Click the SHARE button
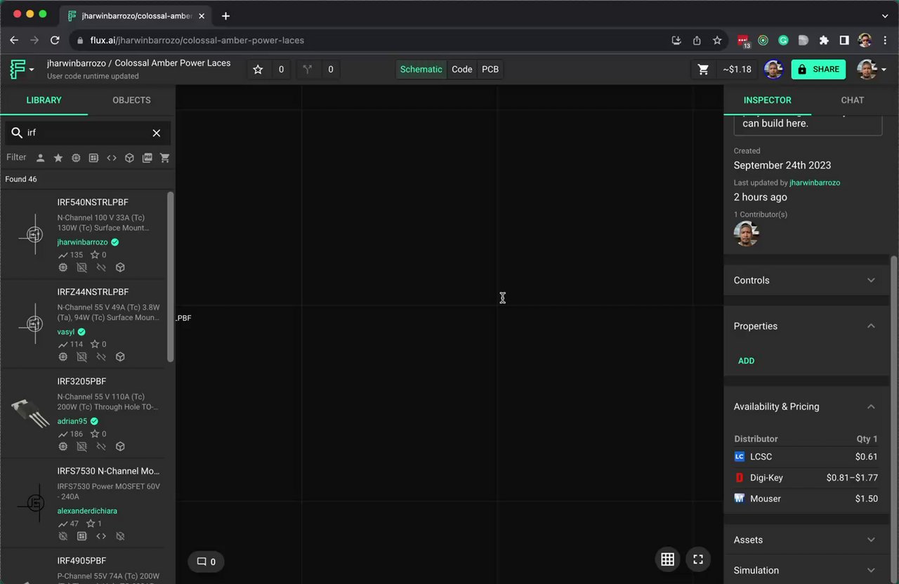Screen dimensions: 899x584 pos(818,69)
